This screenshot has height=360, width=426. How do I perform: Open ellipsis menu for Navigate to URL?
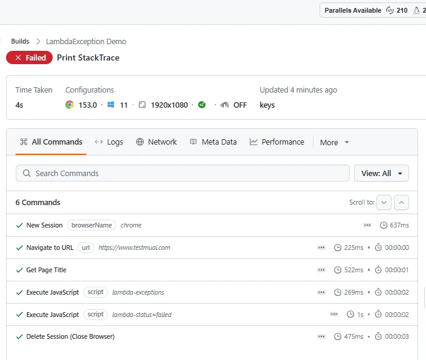321,247
